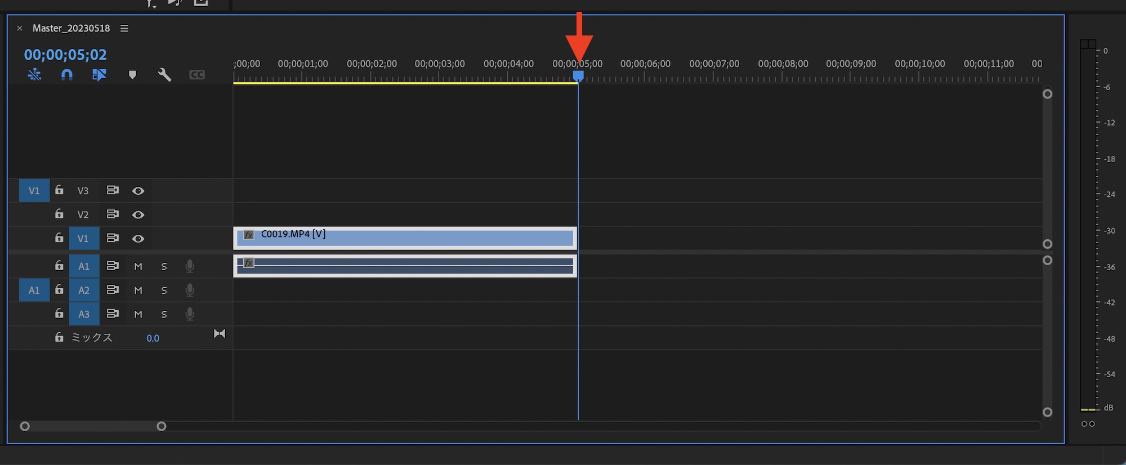Open timeline display settings wrench
The height and width of the screenshot is (465, 1126).
[x=164, y=75]
